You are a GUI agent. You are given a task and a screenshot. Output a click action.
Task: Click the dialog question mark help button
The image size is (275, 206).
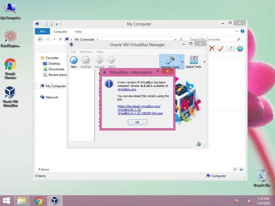pyautogui.click(x=158, y=71)
